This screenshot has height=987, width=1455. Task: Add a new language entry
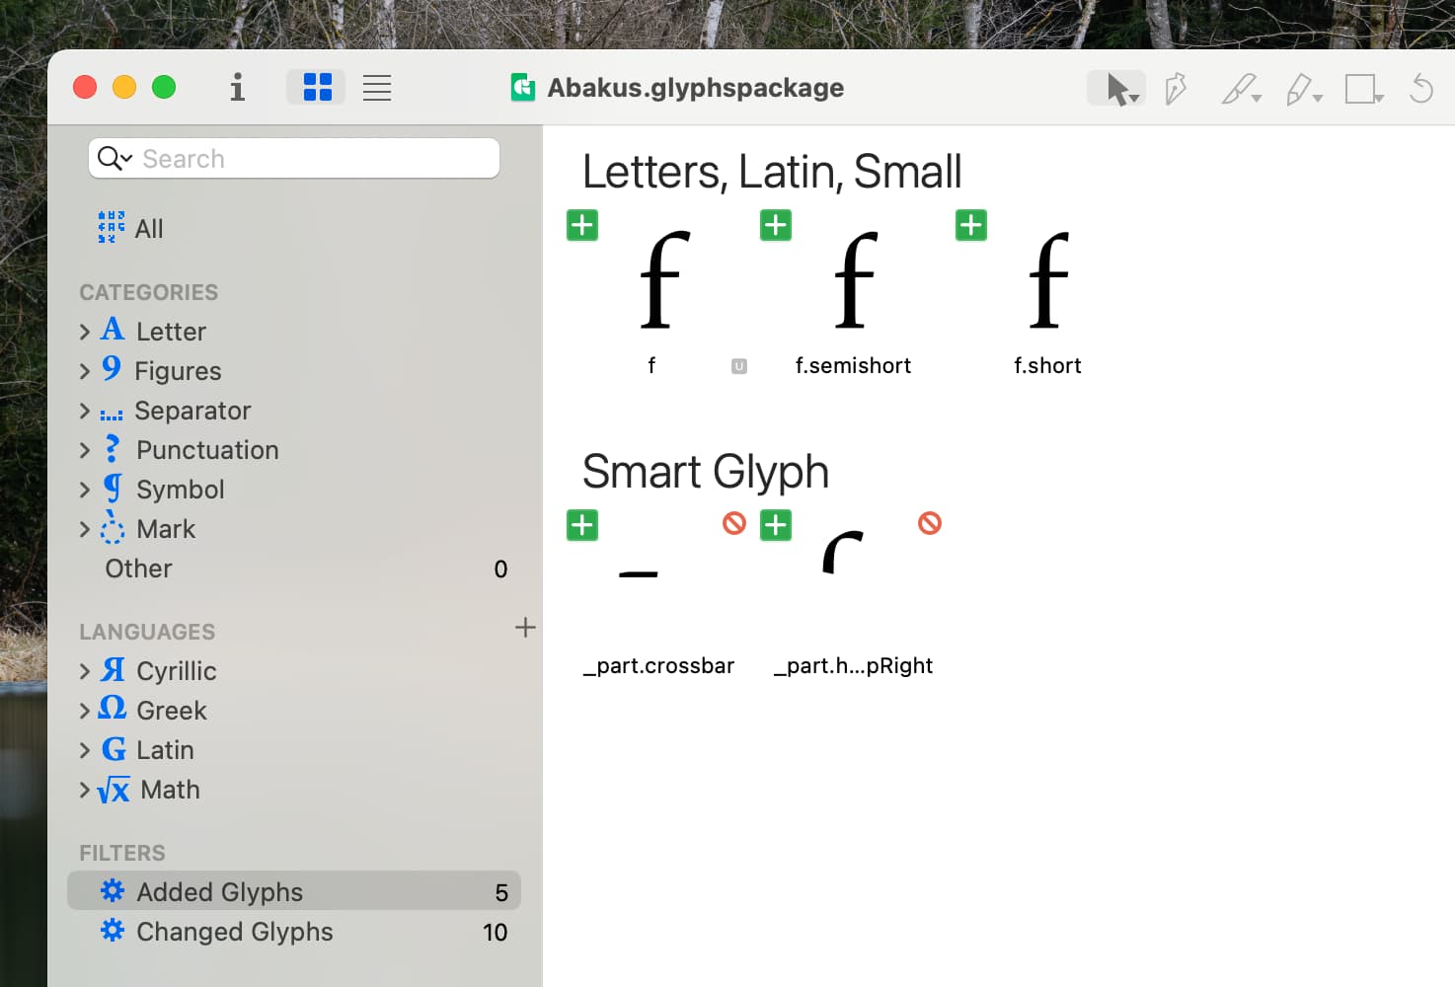tap(525, 628)
